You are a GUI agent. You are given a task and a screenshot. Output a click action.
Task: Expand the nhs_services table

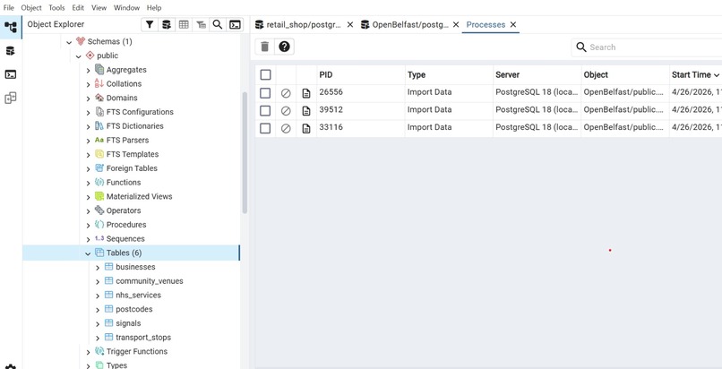pyautogui.click(x=97, y=296)
